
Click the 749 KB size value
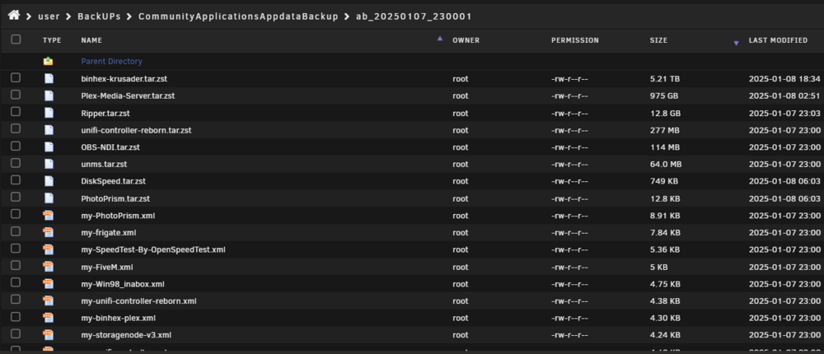(x=663, y=181)
